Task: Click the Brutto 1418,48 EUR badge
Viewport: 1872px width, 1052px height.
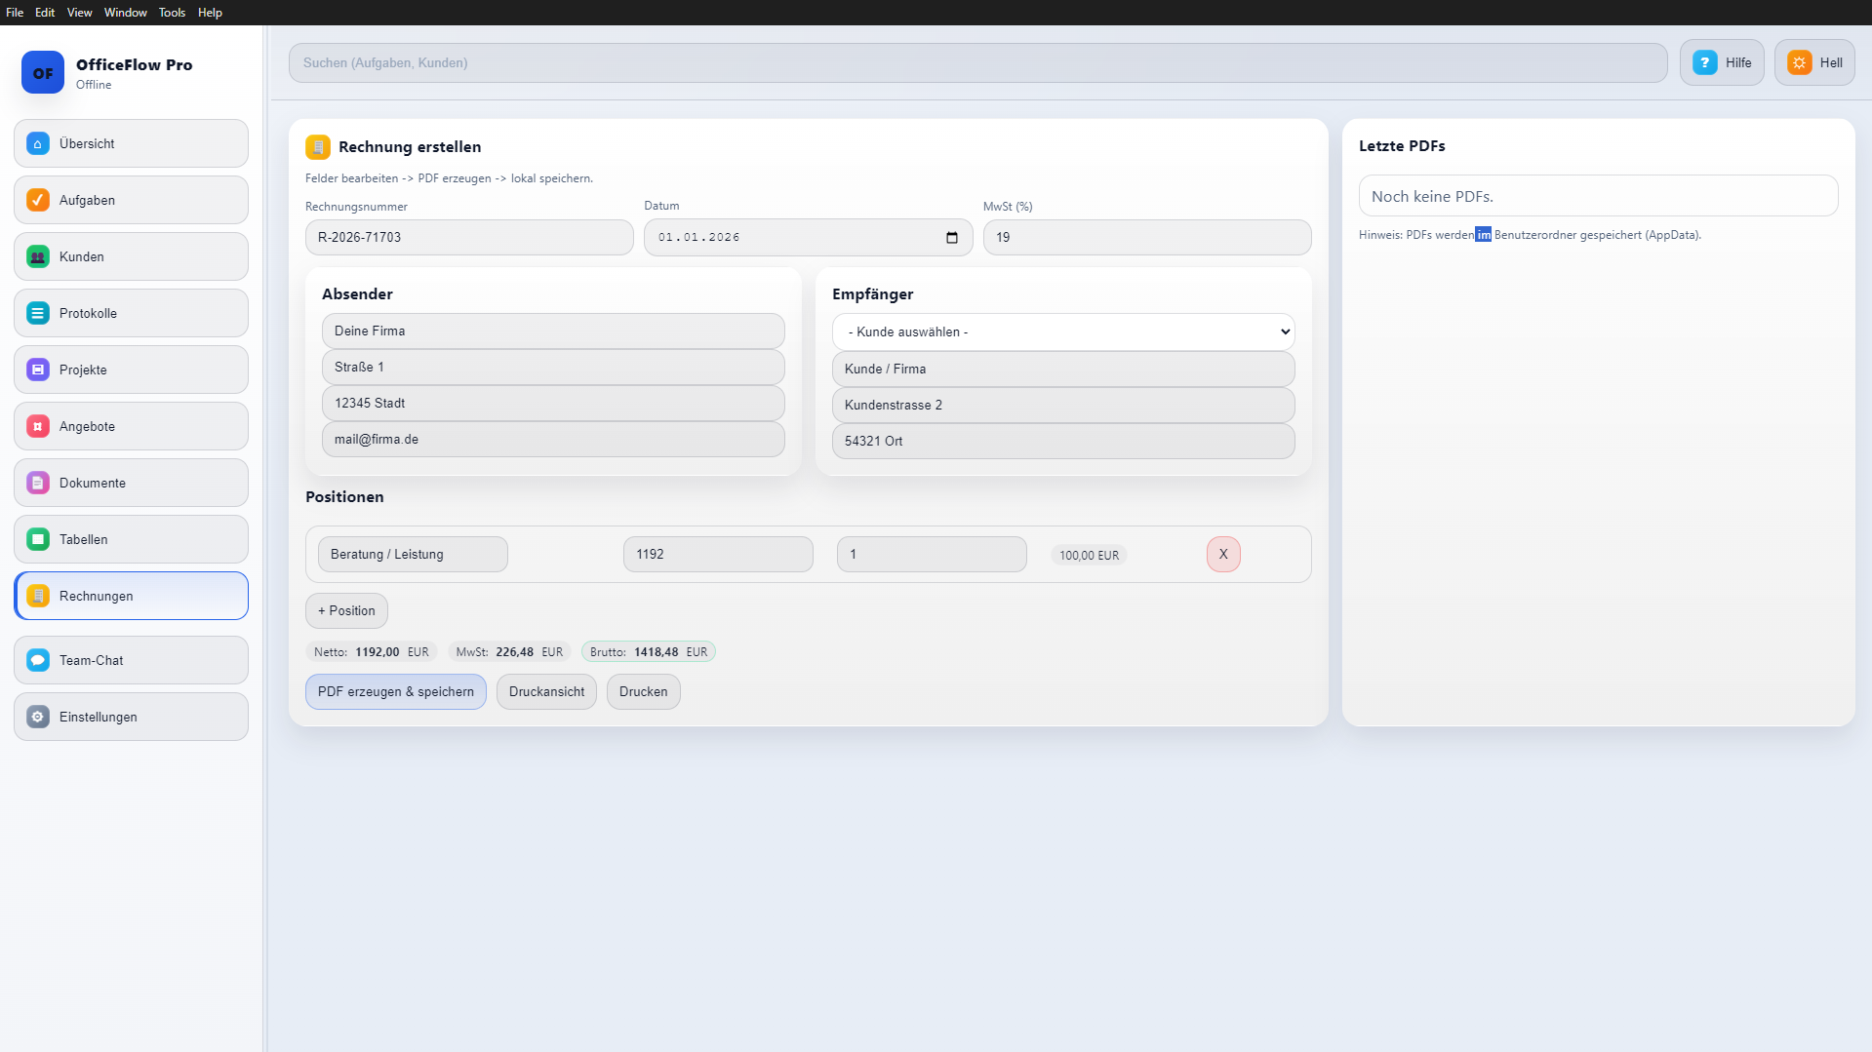Action: coord(649,651)
